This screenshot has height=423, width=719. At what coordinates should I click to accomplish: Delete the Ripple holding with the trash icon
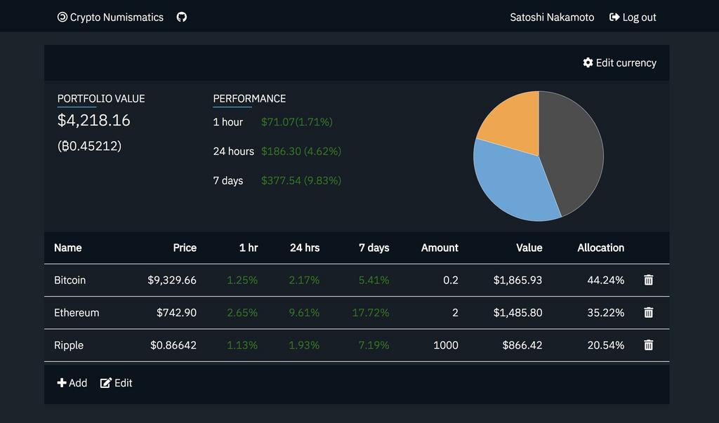coord(648,345)
